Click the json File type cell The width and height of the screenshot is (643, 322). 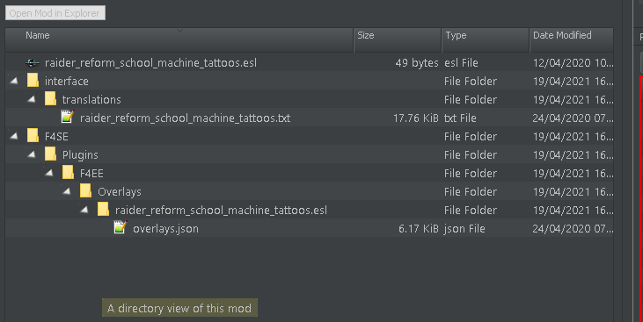464,228
